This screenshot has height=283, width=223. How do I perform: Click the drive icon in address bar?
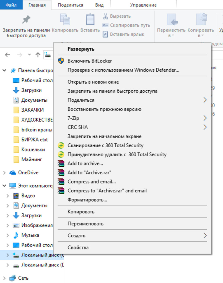point(48,54)
